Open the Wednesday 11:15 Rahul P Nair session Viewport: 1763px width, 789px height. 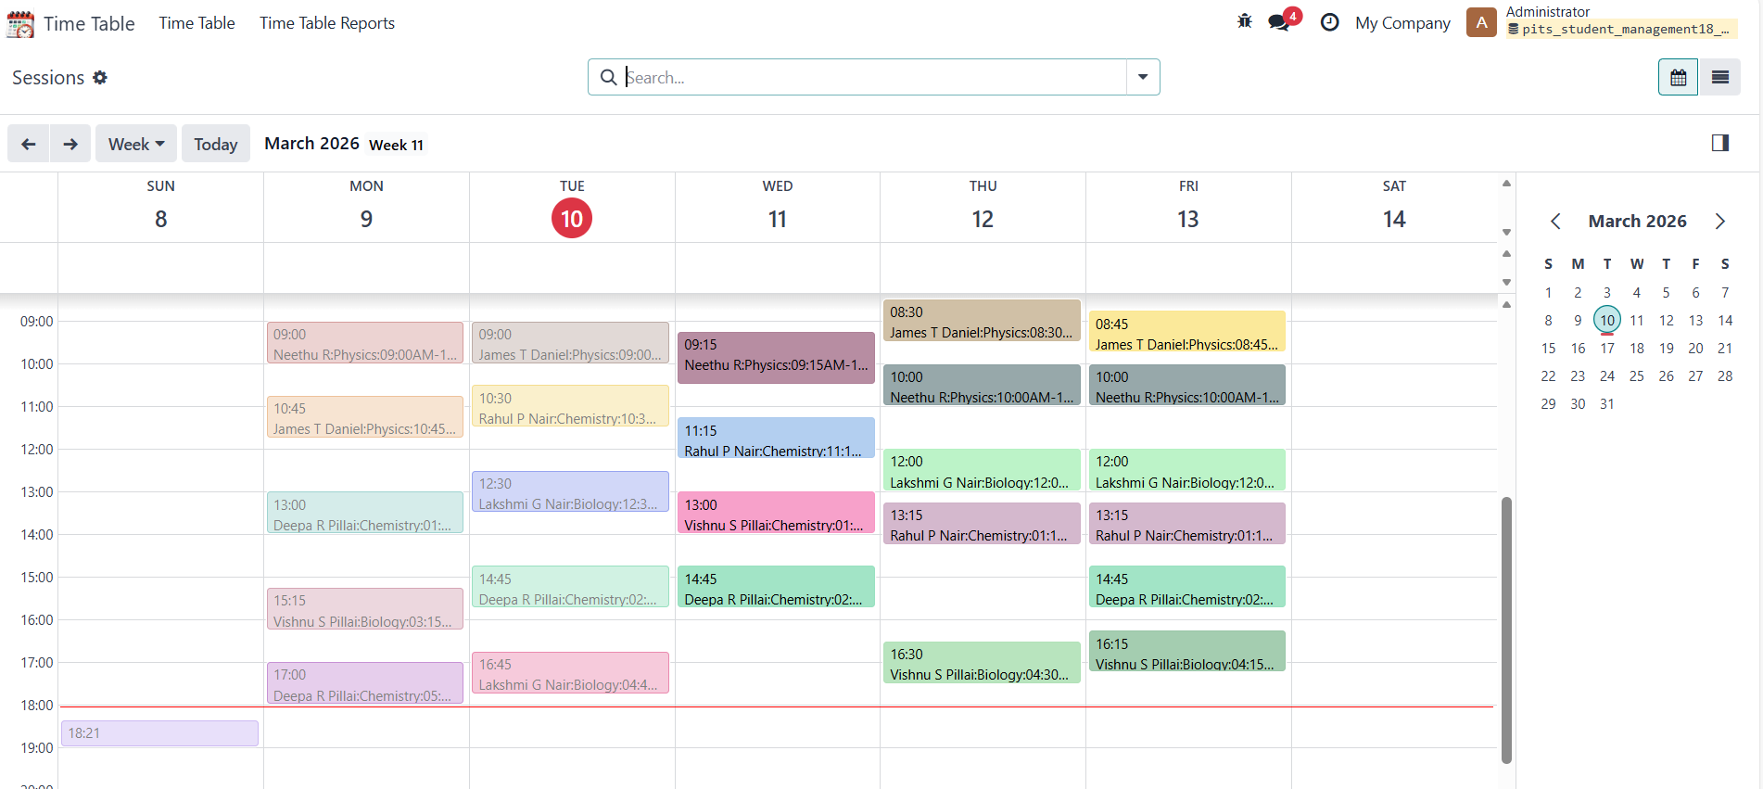(x=776, y=438)
